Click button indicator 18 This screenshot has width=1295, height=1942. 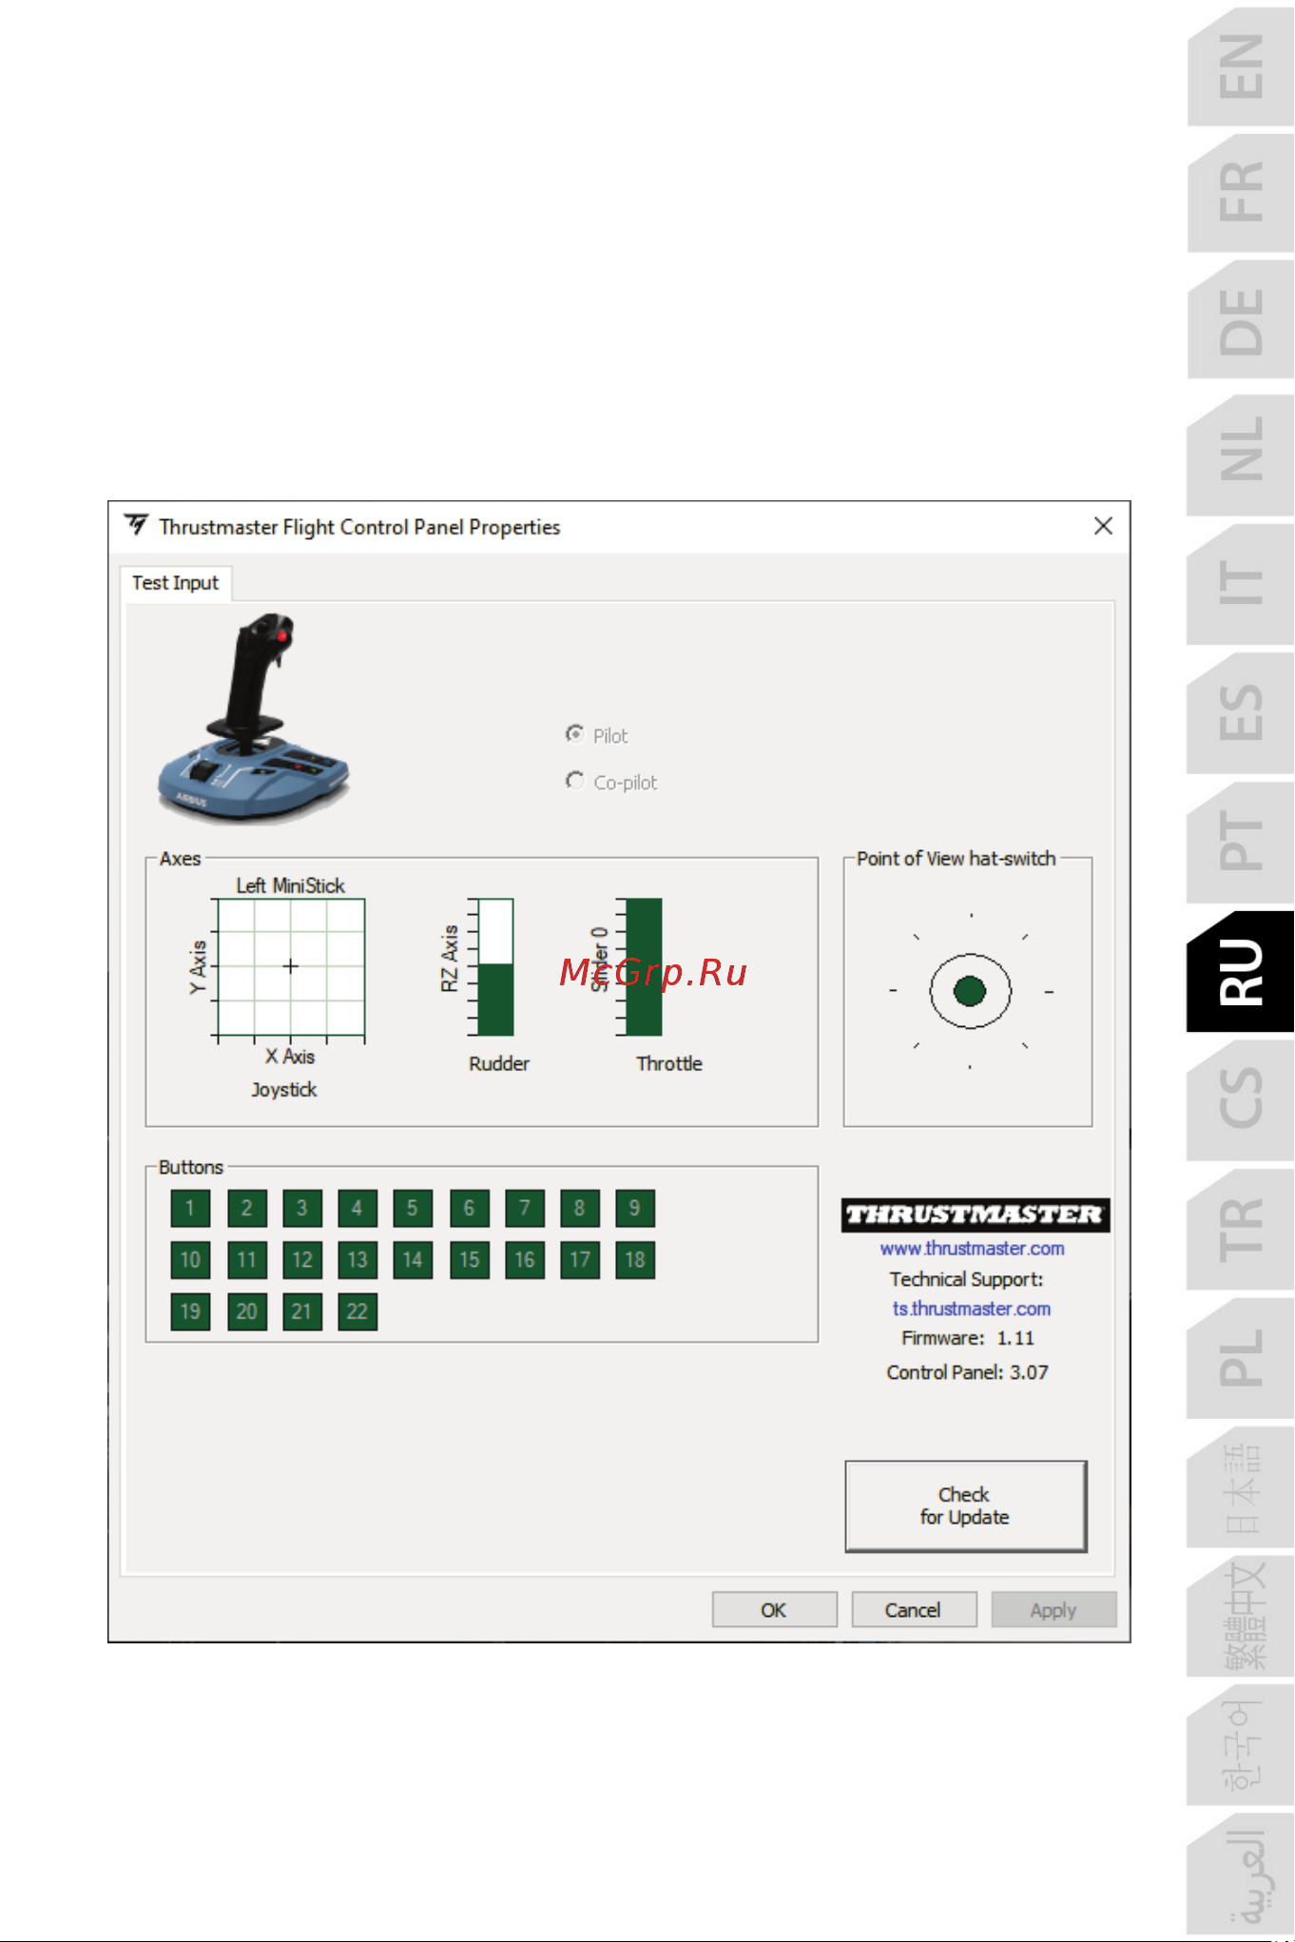[634, 1260]
